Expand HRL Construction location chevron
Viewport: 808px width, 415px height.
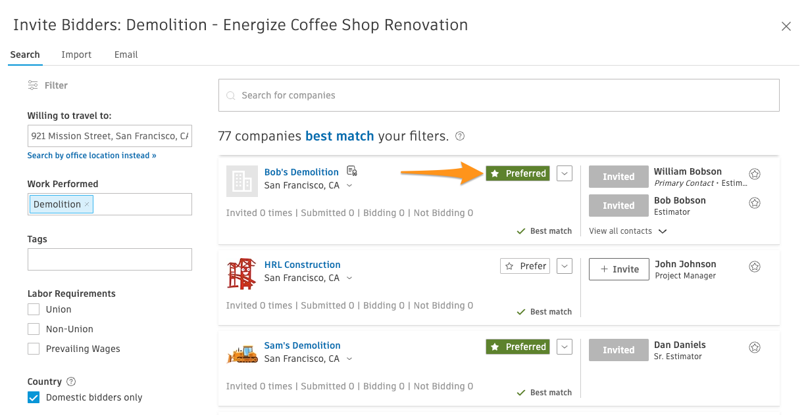click(349, 278)
